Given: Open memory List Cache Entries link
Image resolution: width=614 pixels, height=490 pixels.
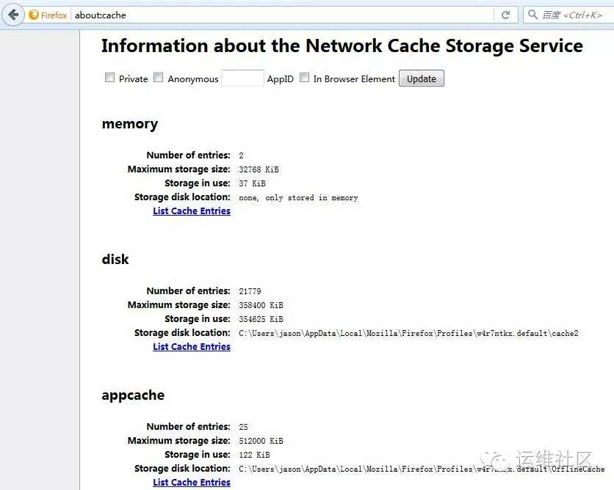Looking at the screenshot, I should 192,211.
